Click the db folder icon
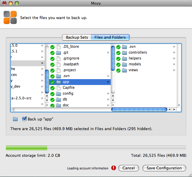Image resolution: width=192 pixels, height=177 pixels. point(59,100)
